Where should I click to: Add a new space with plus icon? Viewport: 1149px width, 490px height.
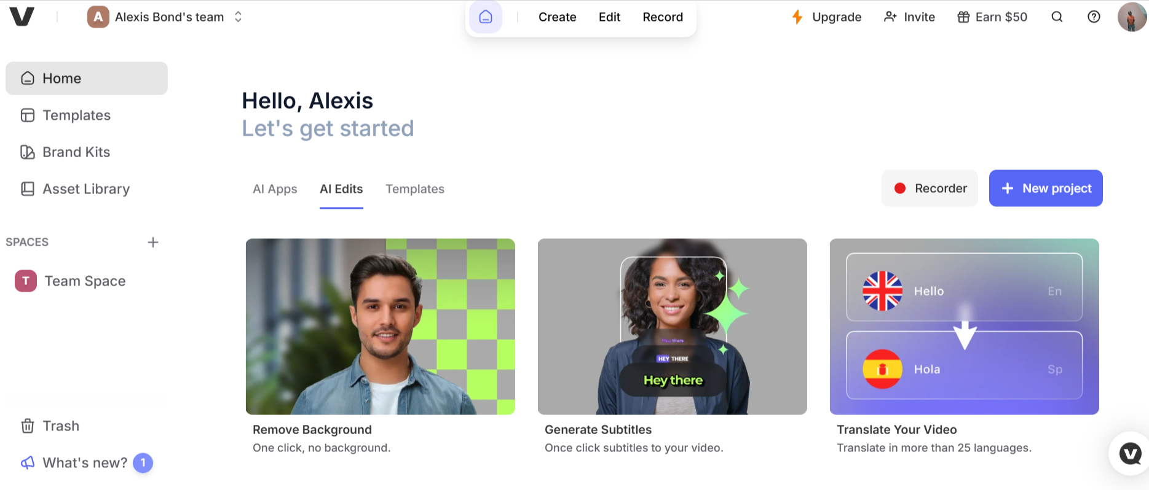153,242
